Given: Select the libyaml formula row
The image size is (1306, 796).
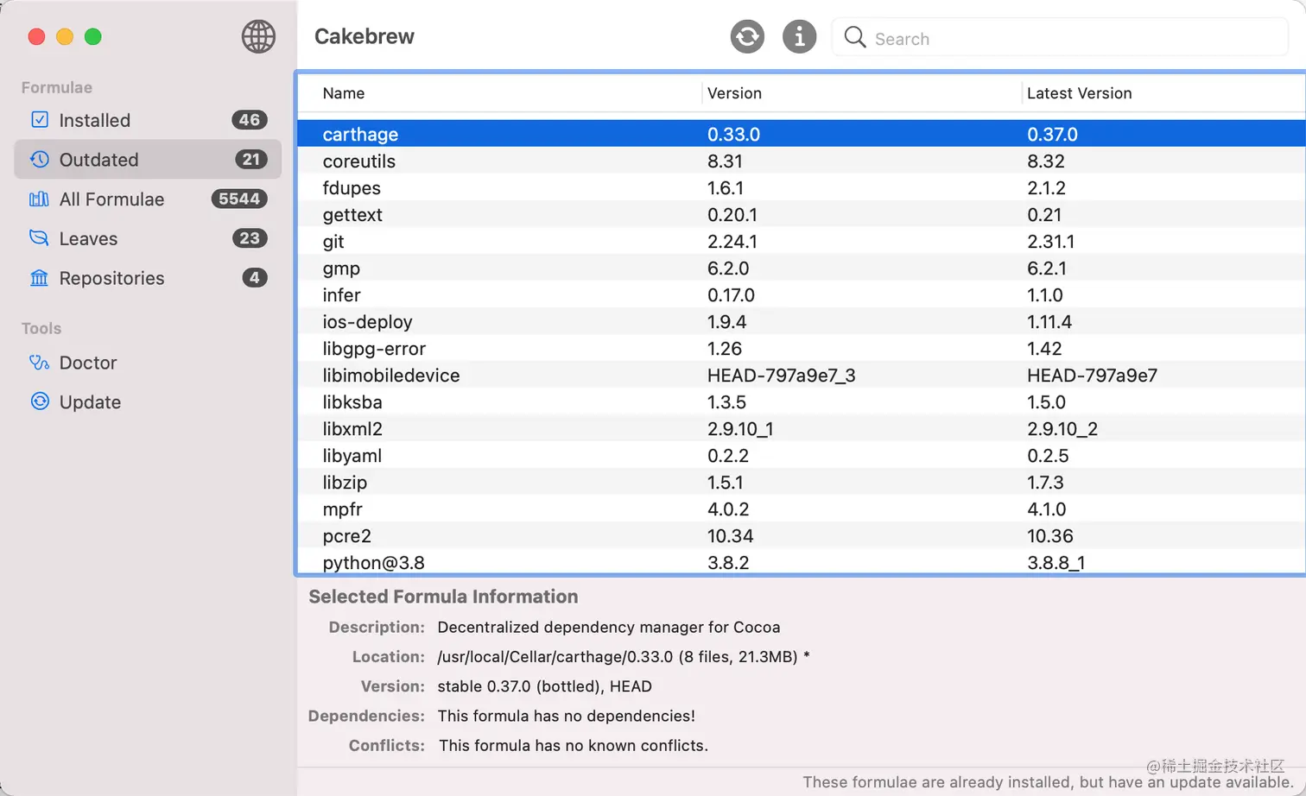Looking at the screenshot, I should 802,455.
